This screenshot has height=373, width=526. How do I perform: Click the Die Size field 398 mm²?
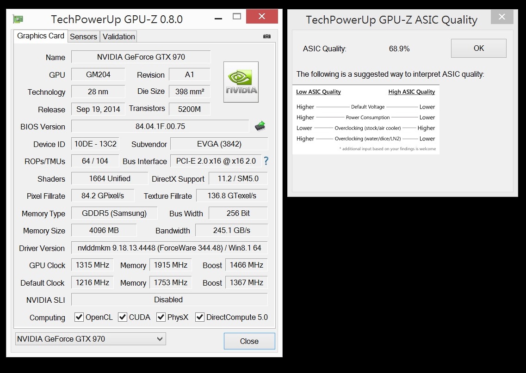coord(190,92)
